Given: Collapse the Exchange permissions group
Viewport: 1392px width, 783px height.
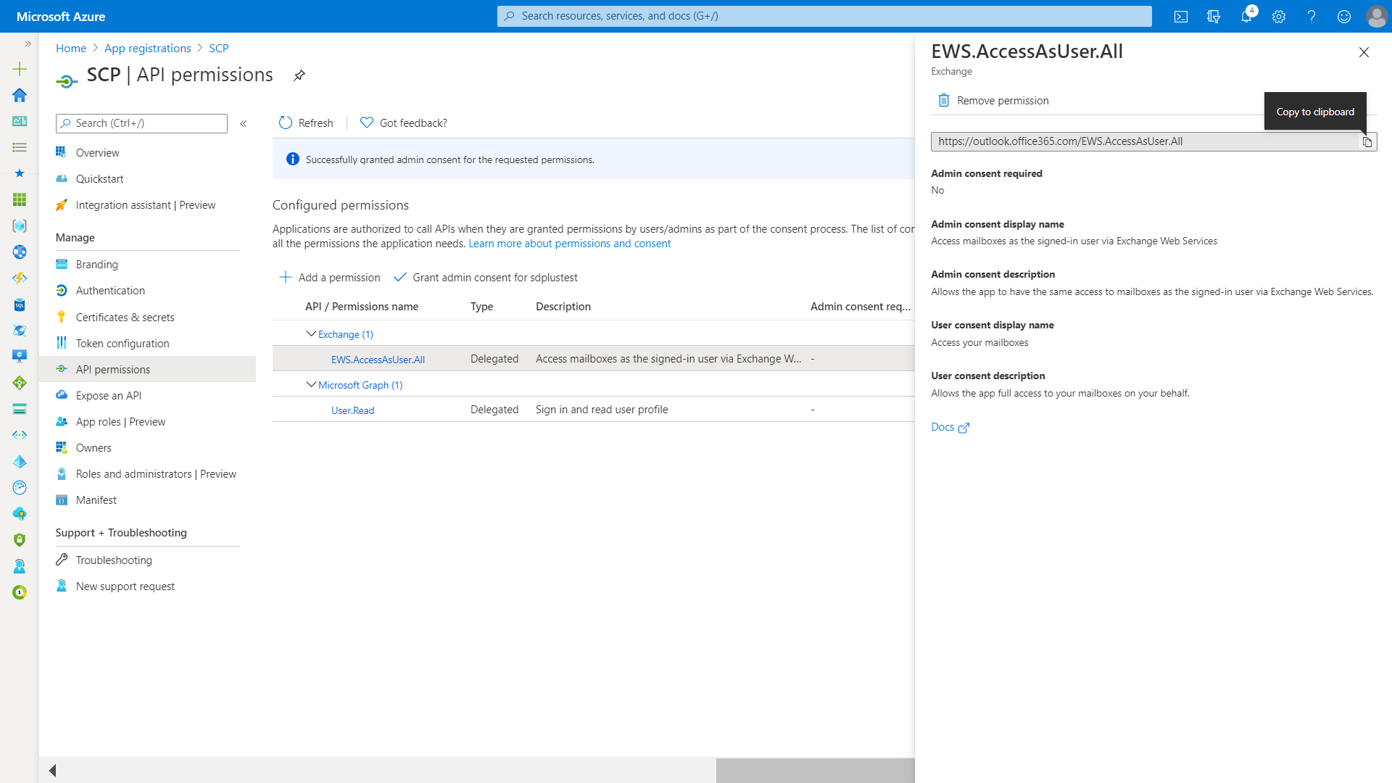Looking at the screenshot, I should 311,334.
